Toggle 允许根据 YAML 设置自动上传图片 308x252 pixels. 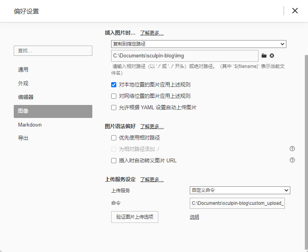coord(114,107)
